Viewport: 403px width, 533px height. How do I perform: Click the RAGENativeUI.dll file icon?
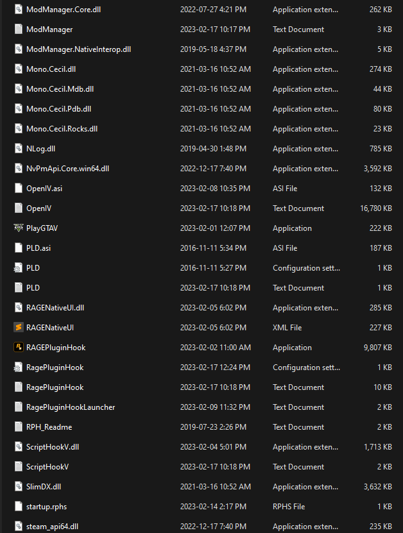[19, 308]
